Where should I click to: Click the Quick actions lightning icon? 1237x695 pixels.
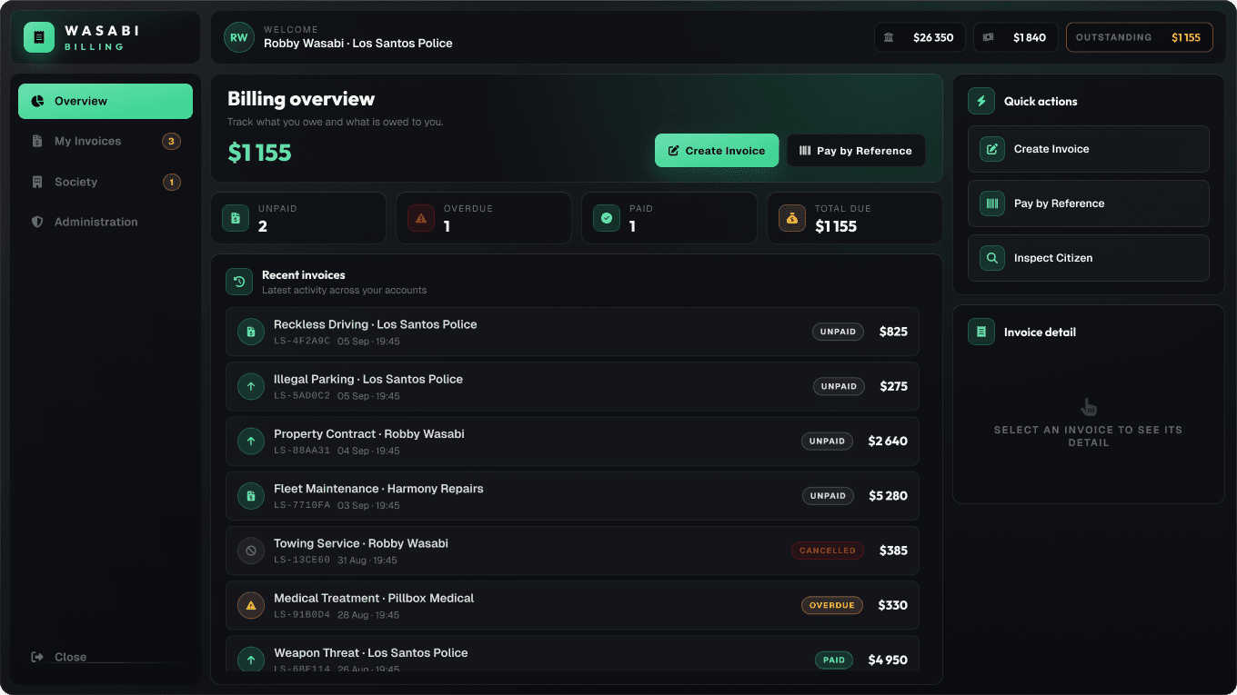point(981,101)
